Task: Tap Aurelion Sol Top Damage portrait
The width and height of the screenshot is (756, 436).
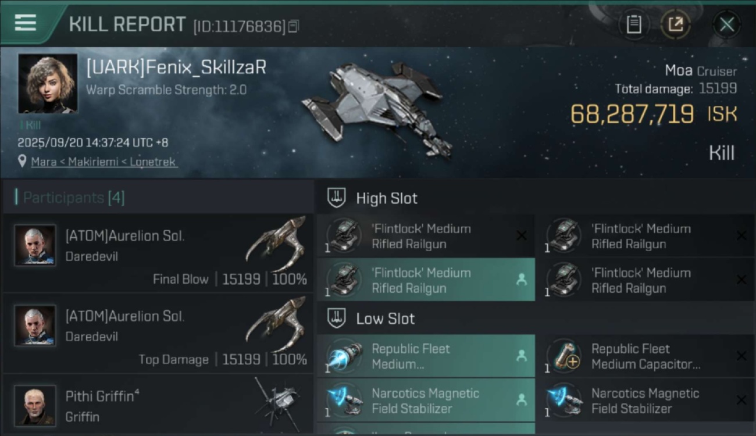Action: pyautogui.click(x=35, y=326)
